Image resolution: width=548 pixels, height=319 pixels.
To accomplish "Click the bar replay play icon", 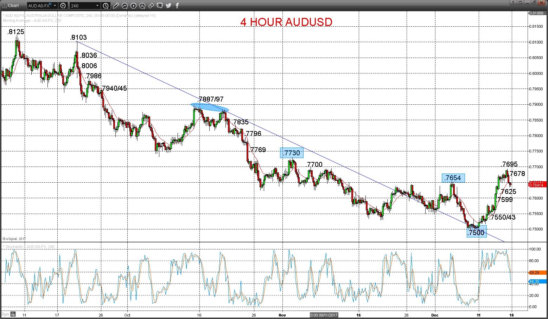I will tap(133, 6).
